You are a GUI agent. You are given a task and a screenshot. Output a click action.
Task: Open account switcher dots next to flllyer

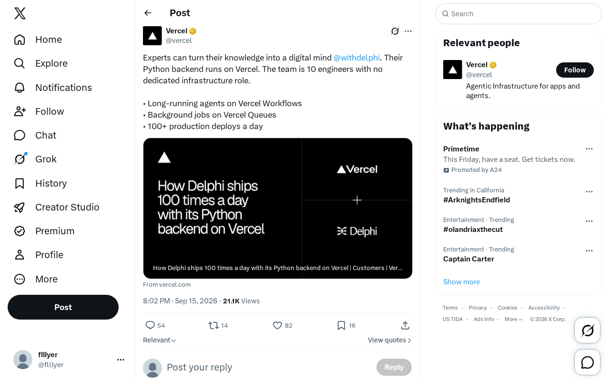pos(121,360)
